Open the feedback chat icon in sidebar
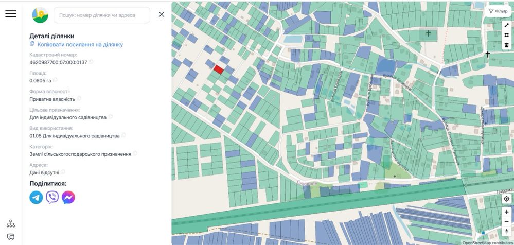The height and width of the screenshot is (245, 514). tap(11, 237)
